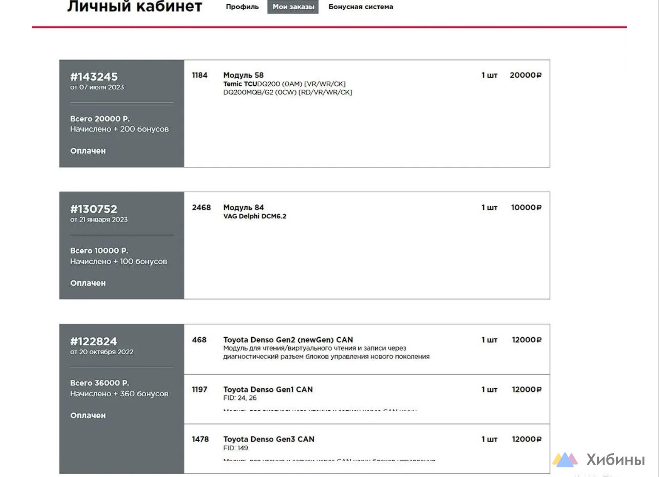This screenshot has height=477, width=659.
Task: Select the Мои заказы tab
Action: [293, 7]
